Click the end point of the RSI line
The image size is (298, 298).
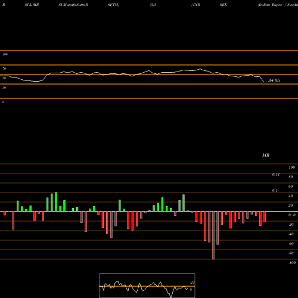[x=264, y=82]
